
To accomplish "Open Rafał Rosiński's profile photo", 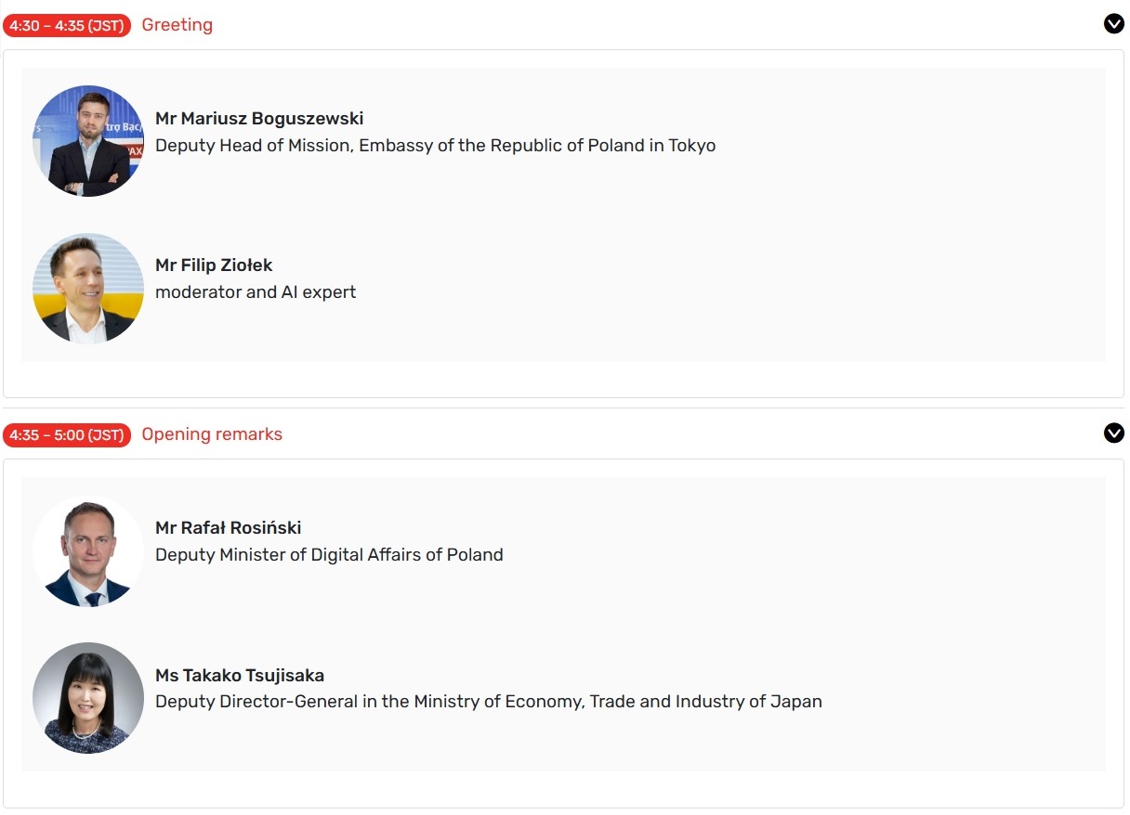I will point(88,551).
